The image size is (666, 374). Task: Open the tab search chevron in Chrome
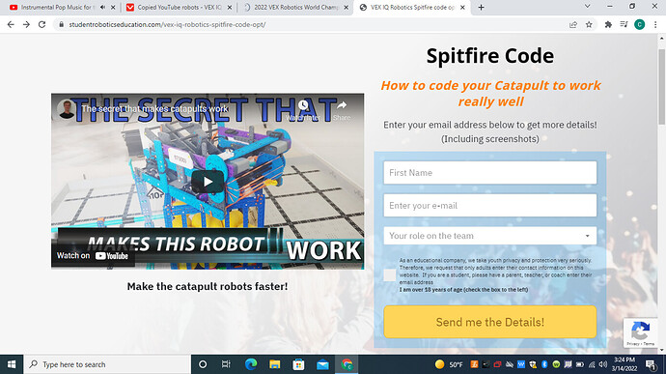pyautogui.click(x=588, y=7)
